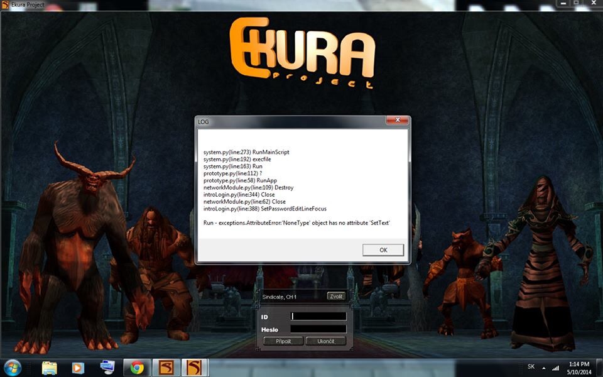
Task: Launch Windows Media Player from taskbar
Action: click(78, 367)
